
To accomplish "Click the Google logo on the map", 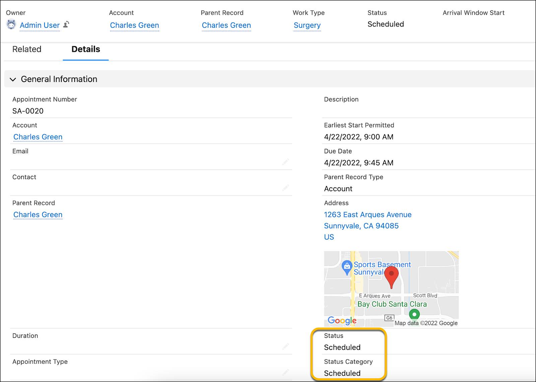I will (342, 320).
